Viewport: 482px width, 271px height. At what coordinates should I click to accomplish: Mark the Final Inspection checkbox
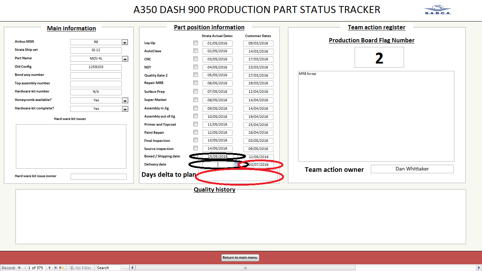pos(195,140)
